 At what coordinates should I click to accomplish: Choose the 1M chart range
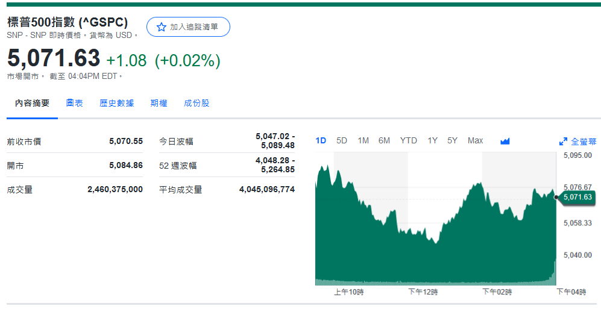pos(363,140)
